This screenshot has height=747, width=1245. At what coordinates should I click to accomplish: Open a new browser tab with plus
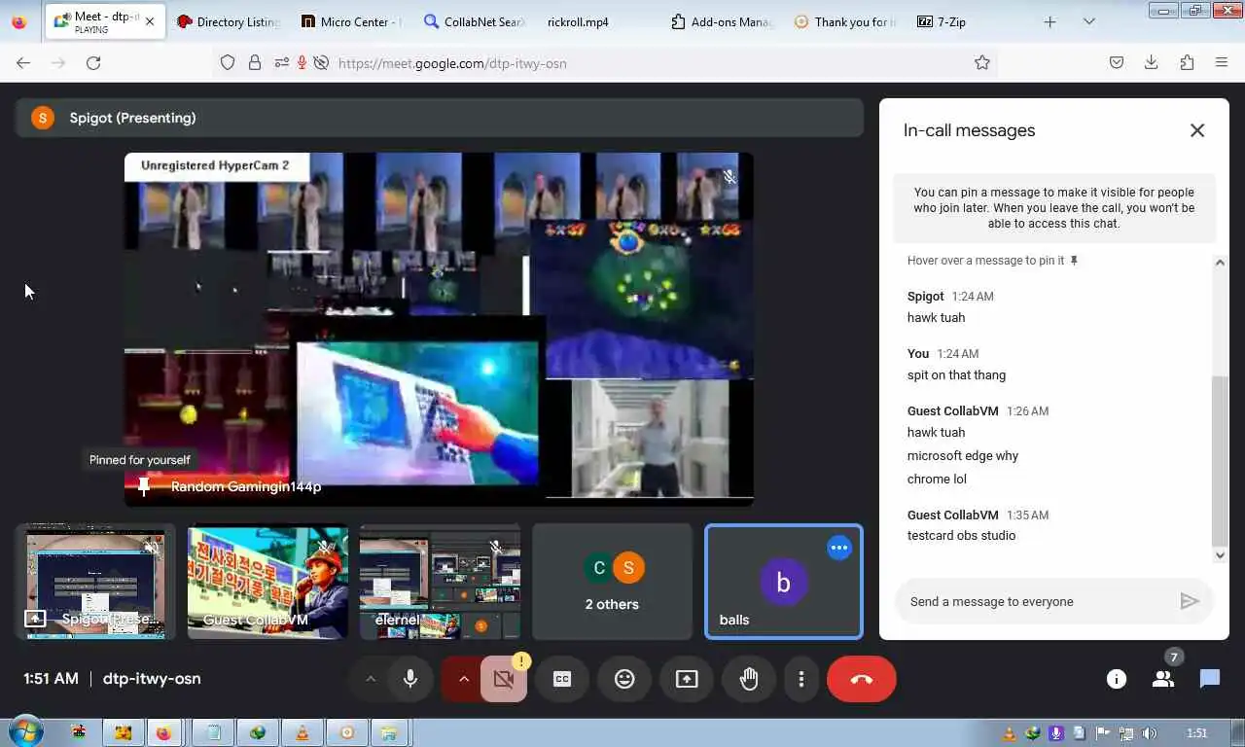click(1049, 21)
